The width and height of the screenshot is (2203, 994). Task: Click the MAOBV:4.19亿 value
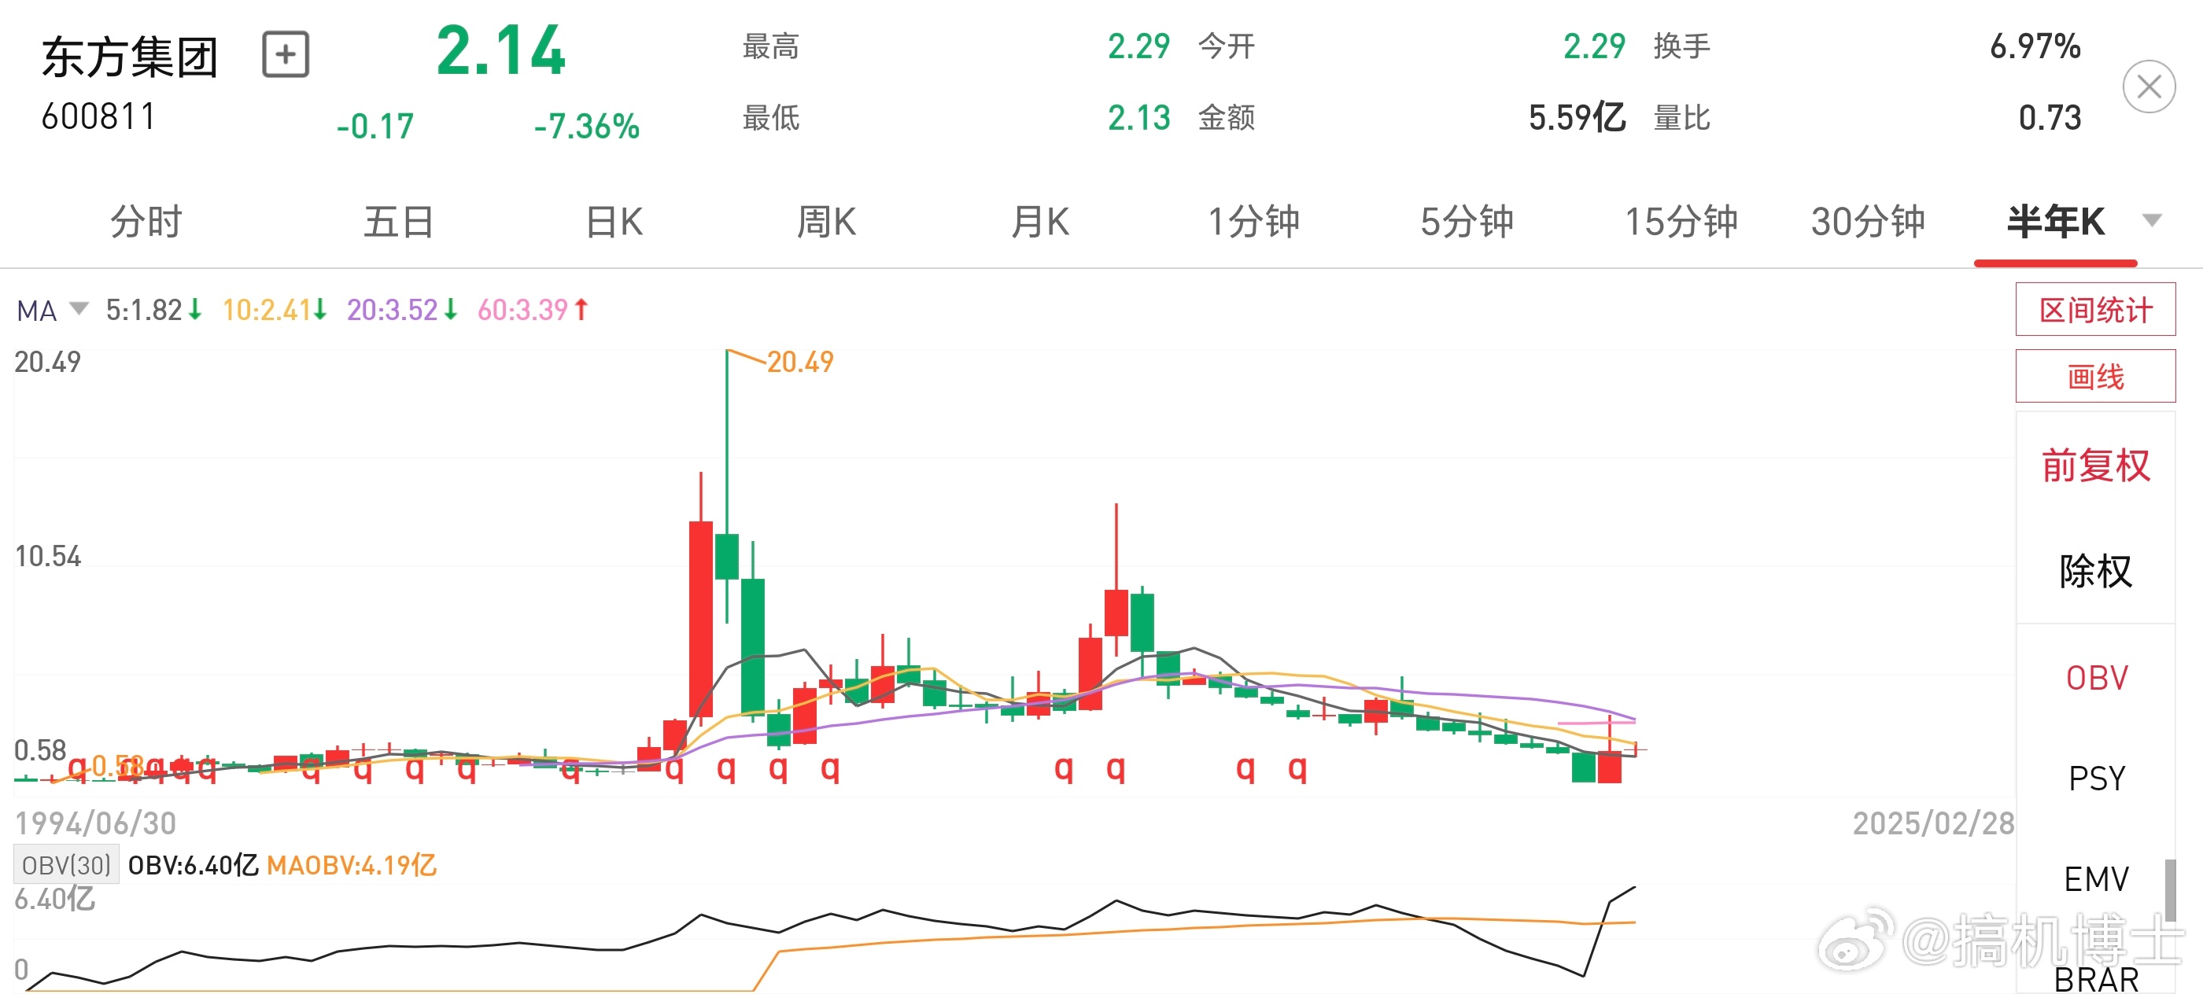(x=352, y=865)
